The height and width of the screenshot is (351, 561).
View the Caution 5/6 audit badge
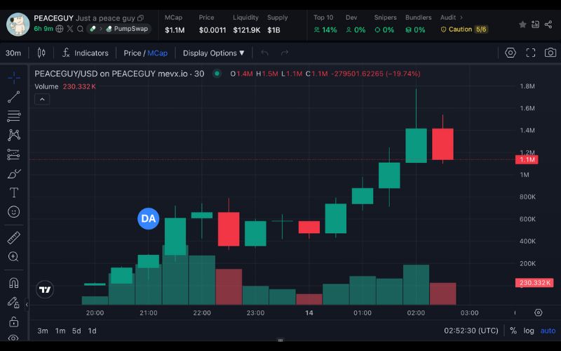pyautogui.click(x=464, y=29)
